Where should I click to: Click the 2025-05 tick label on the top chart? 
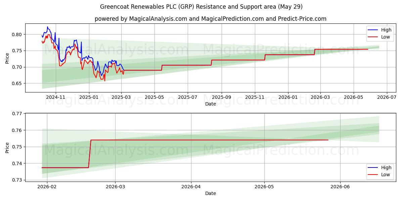click(x=154, y=97)
